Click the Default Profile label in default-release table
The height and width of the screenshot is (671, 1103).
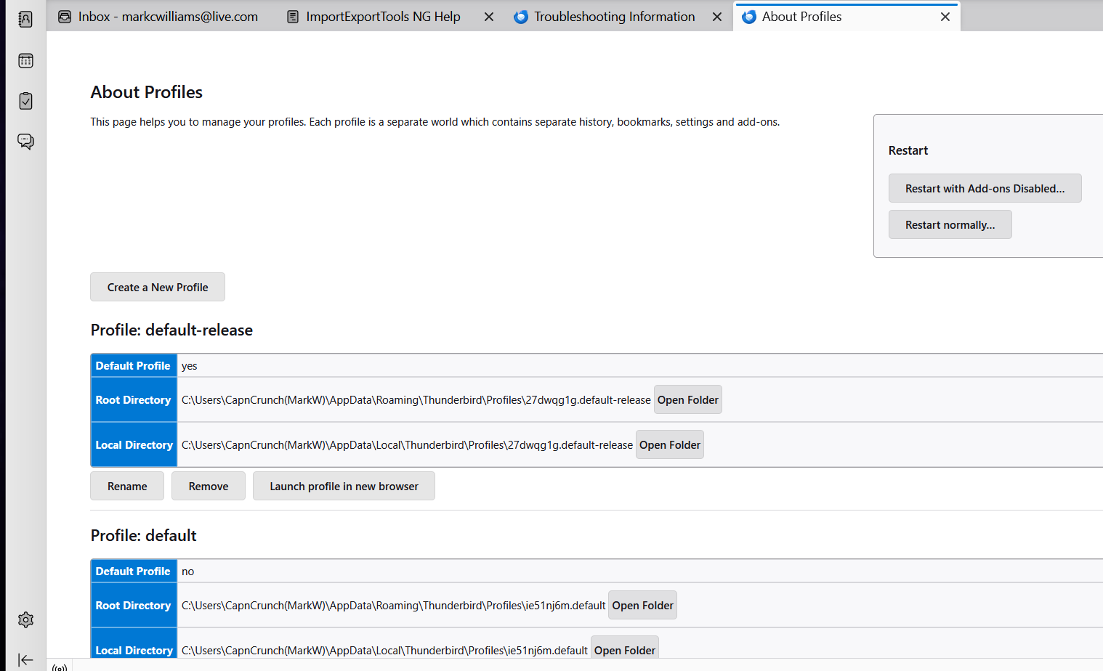click(133, 365)
